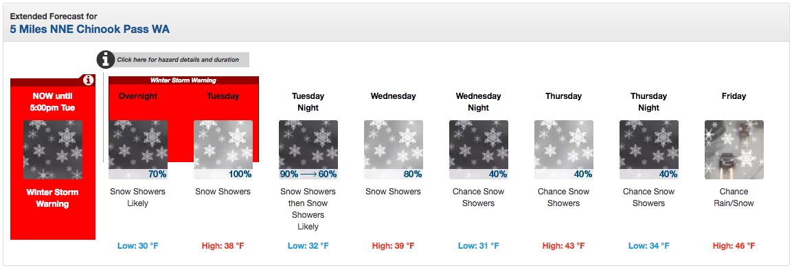The height and width of the screenshot is (270, 794).
Task: Click the black hazard info circle icon
Action: (x=105, y=60)
